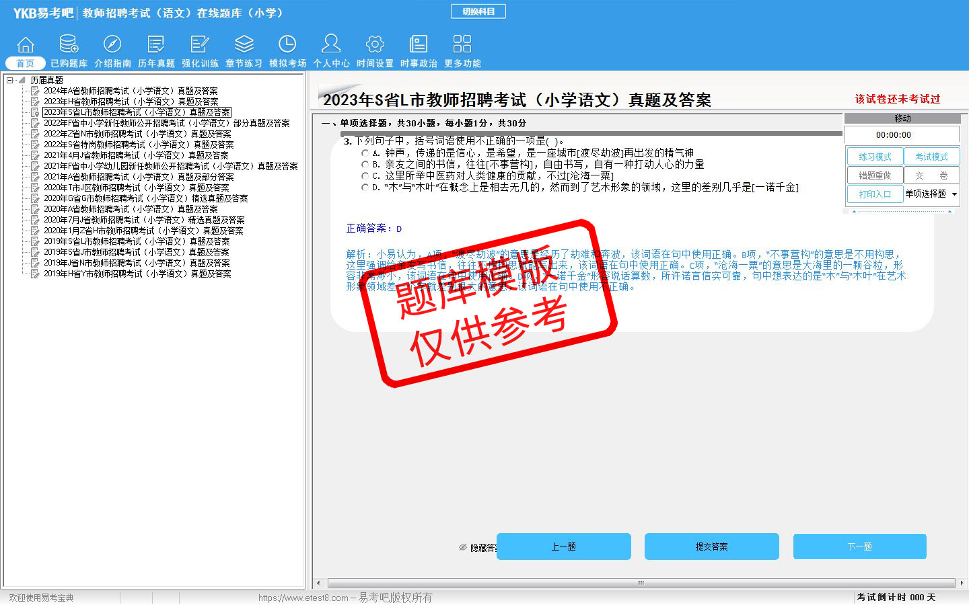Go to 首页 home tab

tap(26, 63)
